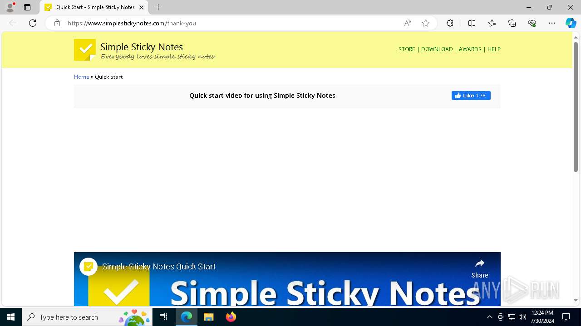Open network status tray icon
Screen dimensions: 581x326
pyautogui.click(x=512, y=317)
